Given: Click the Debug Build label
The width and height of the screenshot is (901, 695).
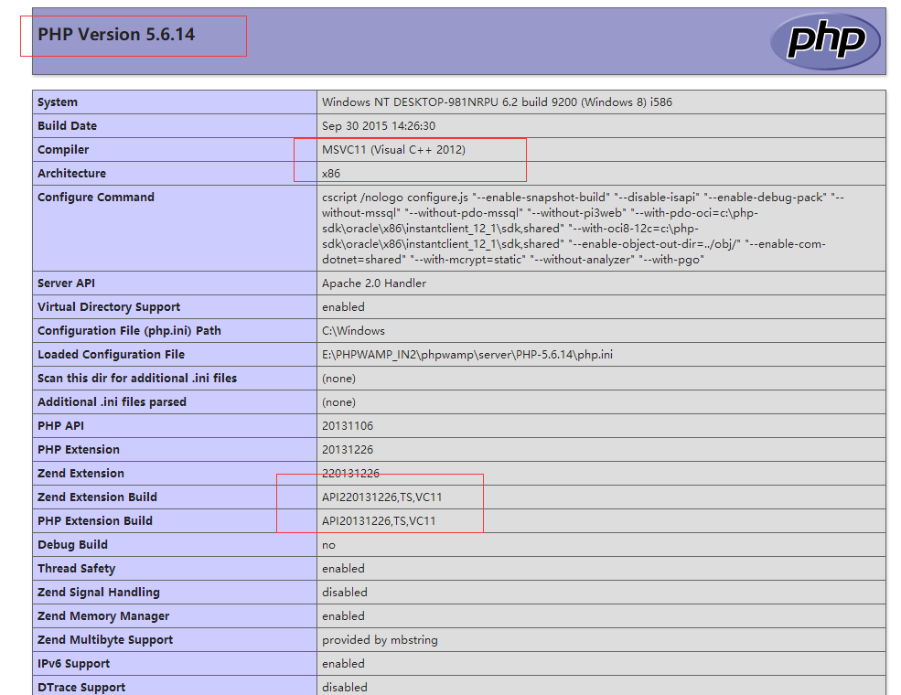Looking at the screenshot, I should point(72,544).
